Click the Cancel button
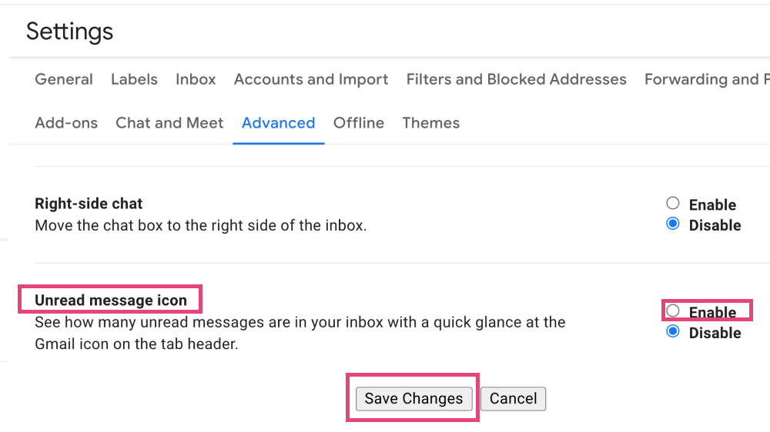The width and height of the screenshot is (770, 432). coord(513,399)
